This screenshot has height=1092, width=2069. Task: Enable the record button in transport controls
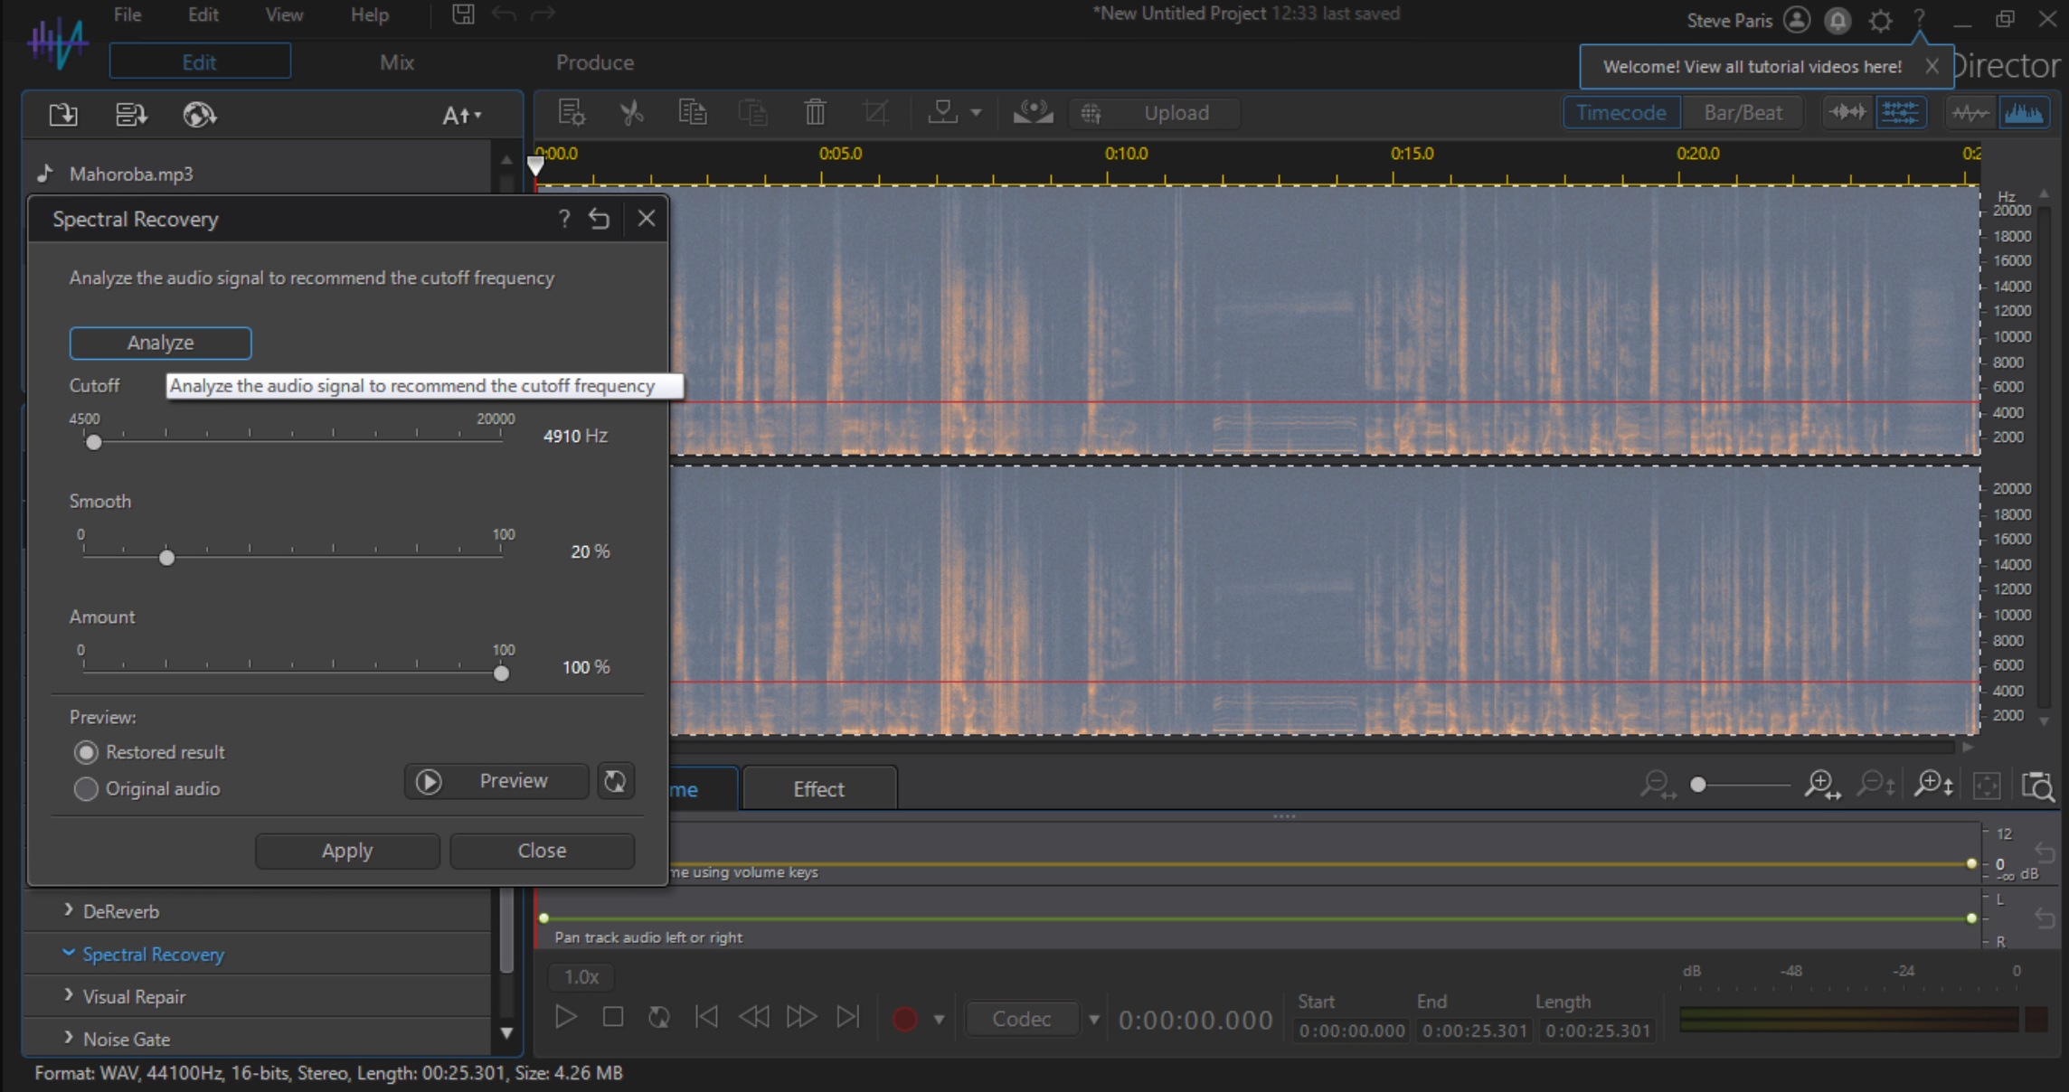point(904,1018)
